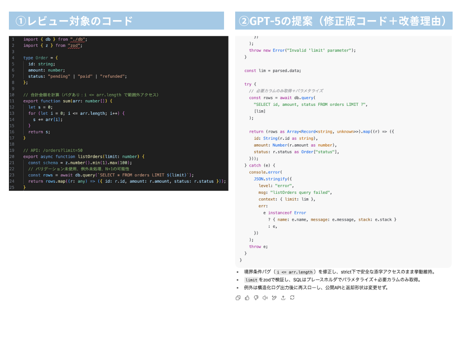Click the '} catch (e) {' line
This screenshot has height=343, width=457.
[x=259, y=165]
